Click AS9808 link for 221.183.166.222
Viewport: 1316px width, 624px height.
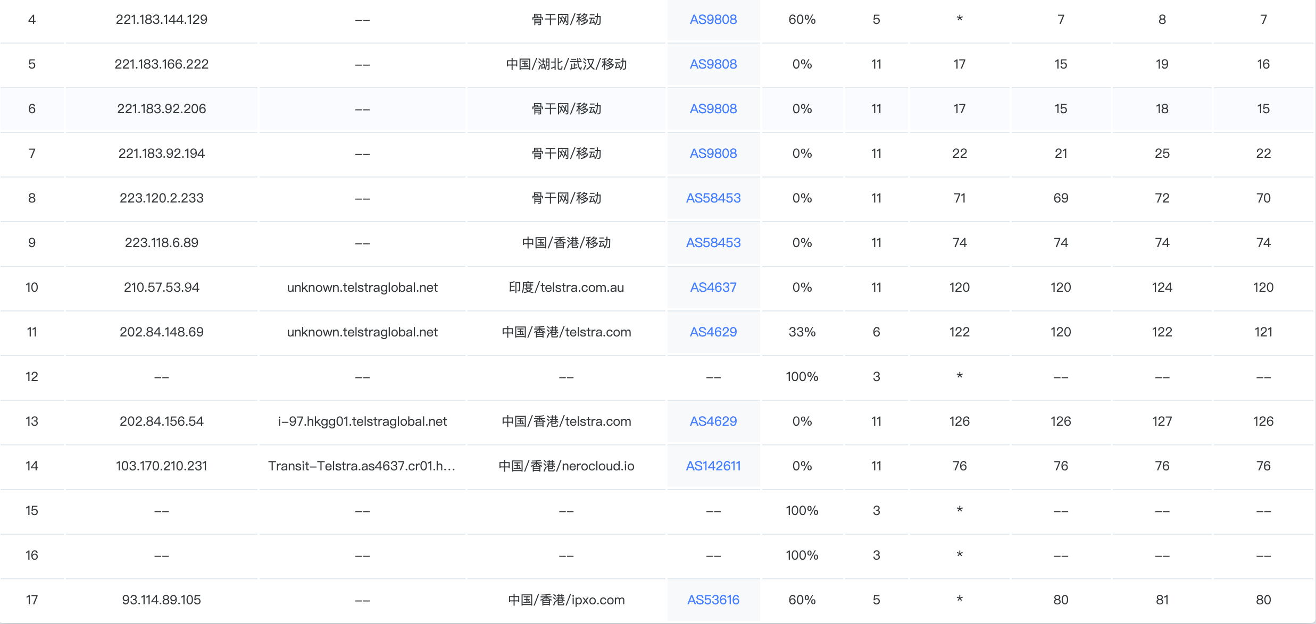(713, 64)
